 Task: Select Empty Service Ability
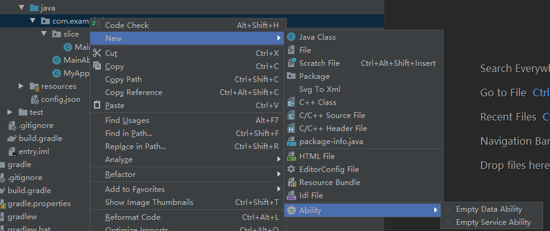pyautogui.click(x=493, y=222)
